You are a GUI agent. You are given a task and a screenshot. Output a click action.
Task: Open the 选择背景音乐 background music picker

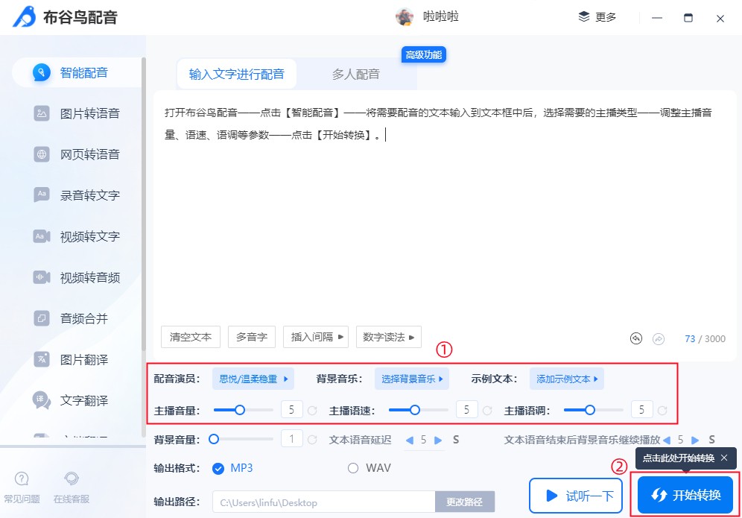coord(411,379)
